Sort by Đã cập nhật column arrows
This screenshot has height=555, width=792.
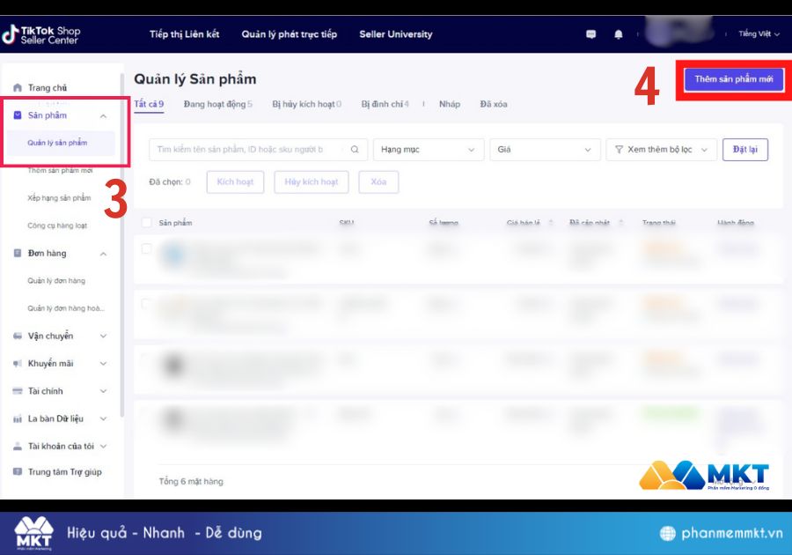[x=620, y=222]
